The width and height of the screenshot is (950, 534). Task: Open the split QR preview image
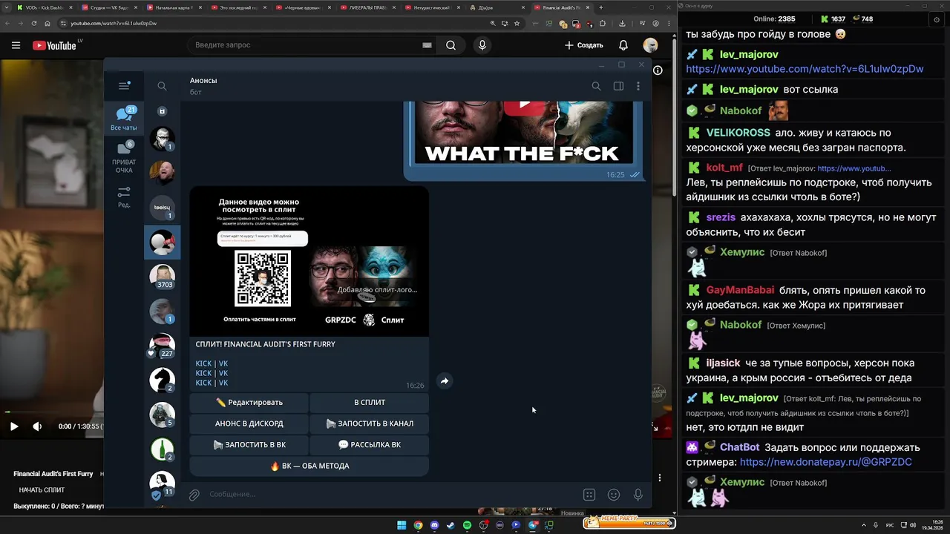tap(309, 261)
